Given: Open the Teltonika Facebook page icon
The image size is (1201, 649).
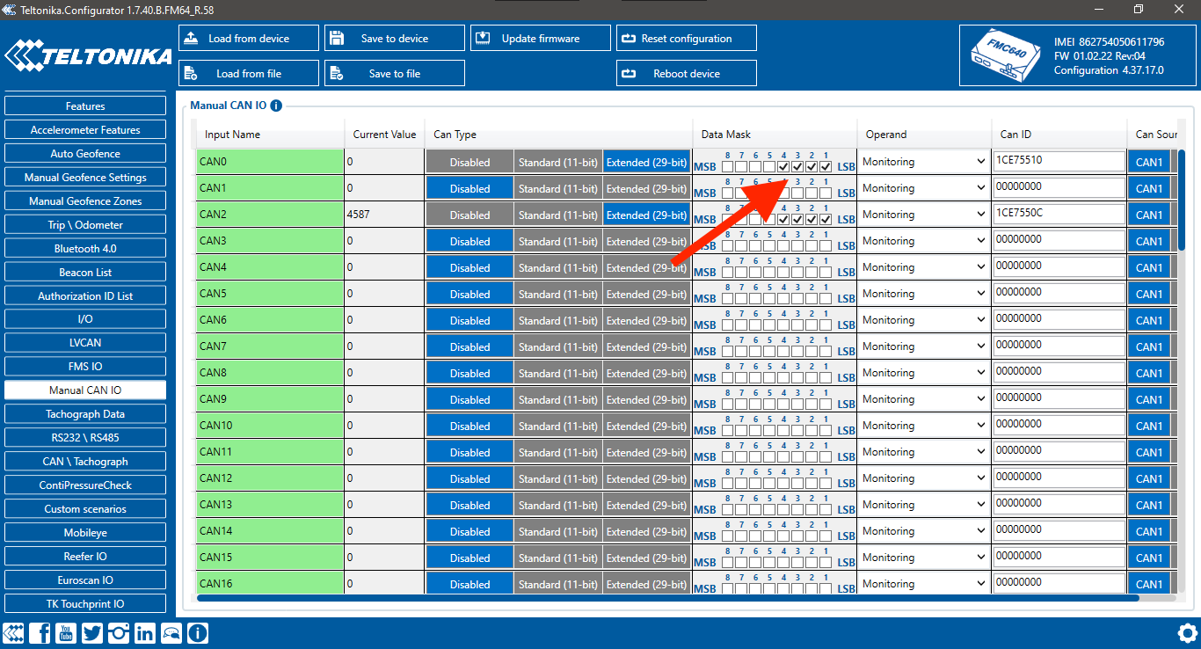Looking at the screenshot, I should [x=40, y=632].
